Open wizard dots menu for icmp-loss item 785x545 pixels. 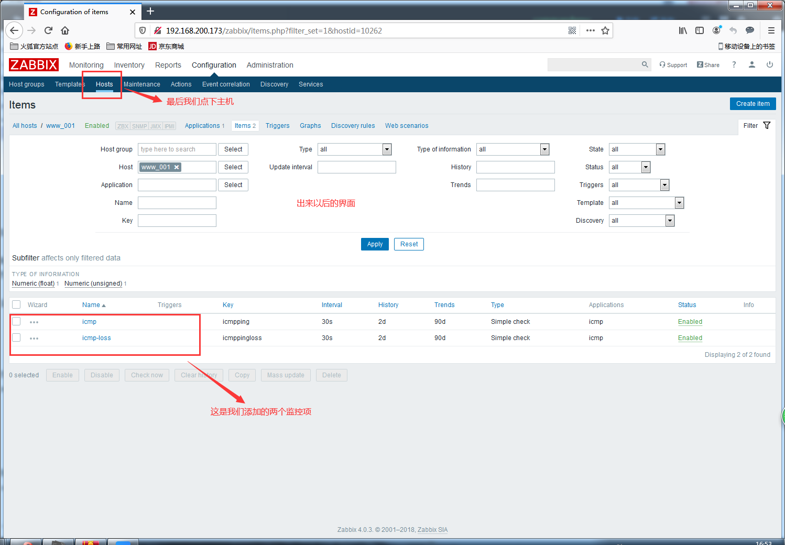point(34,339)
